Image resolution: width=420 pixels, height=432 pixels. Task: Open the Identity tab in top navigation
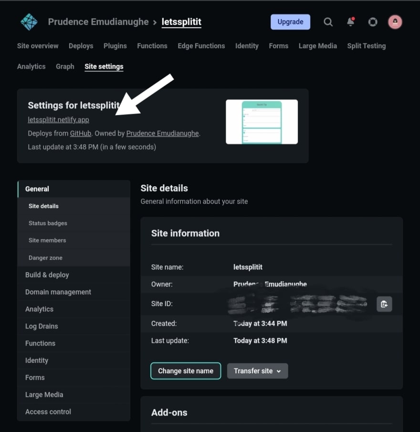click(x=247, y=46)
